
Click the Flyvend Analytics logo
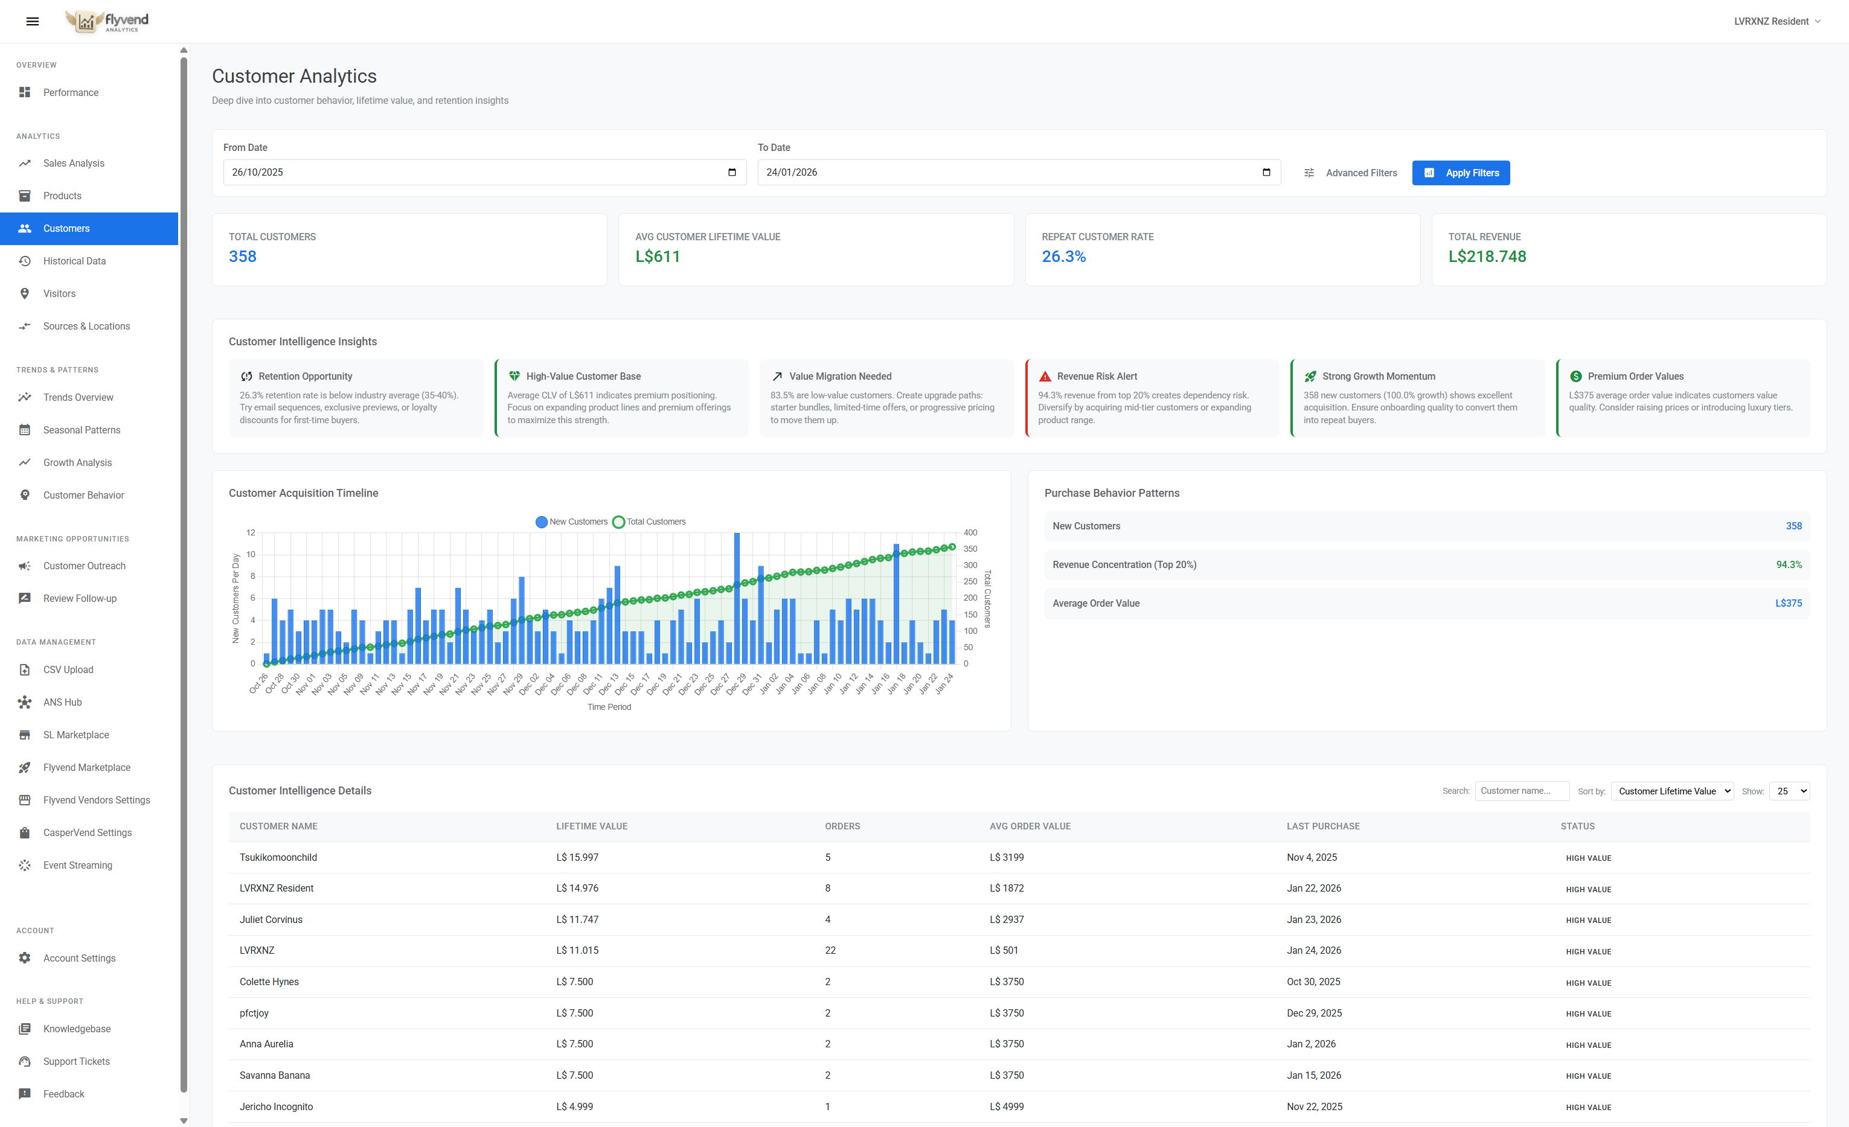click(106, 21)
